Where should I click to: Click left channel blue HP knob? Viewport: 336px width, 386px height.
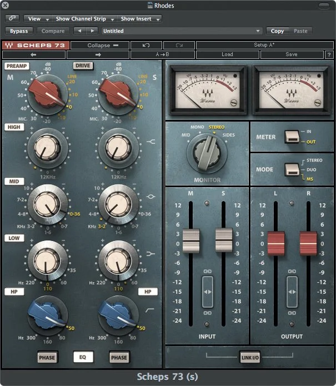click(x=47, y=316)
